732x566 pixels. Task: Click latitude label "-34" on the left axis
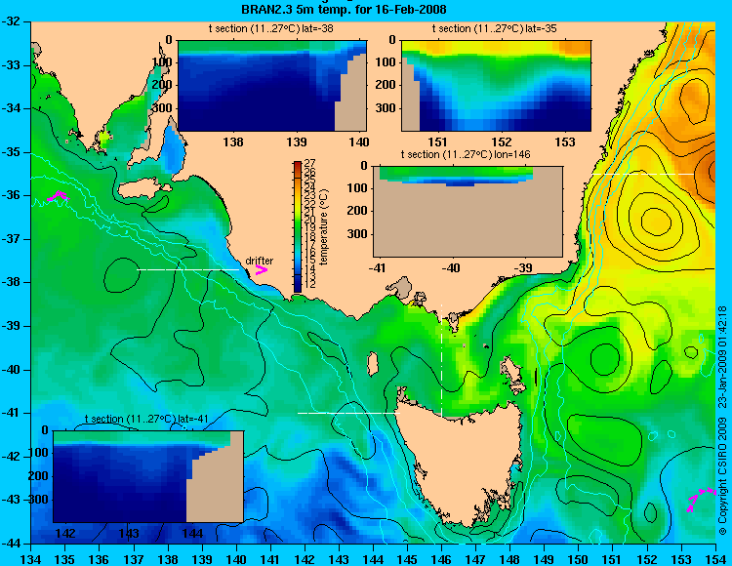12,108
